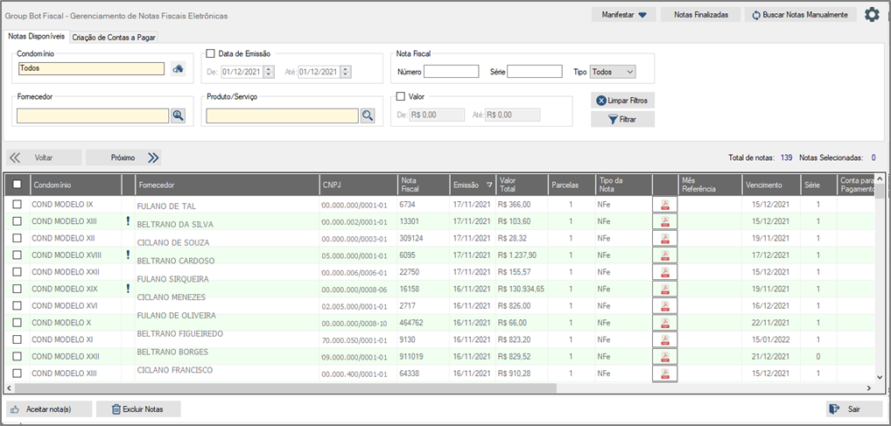Check the COND MODELO XII row checkbox
Screen dimensions: 891x426
[17, 238]
